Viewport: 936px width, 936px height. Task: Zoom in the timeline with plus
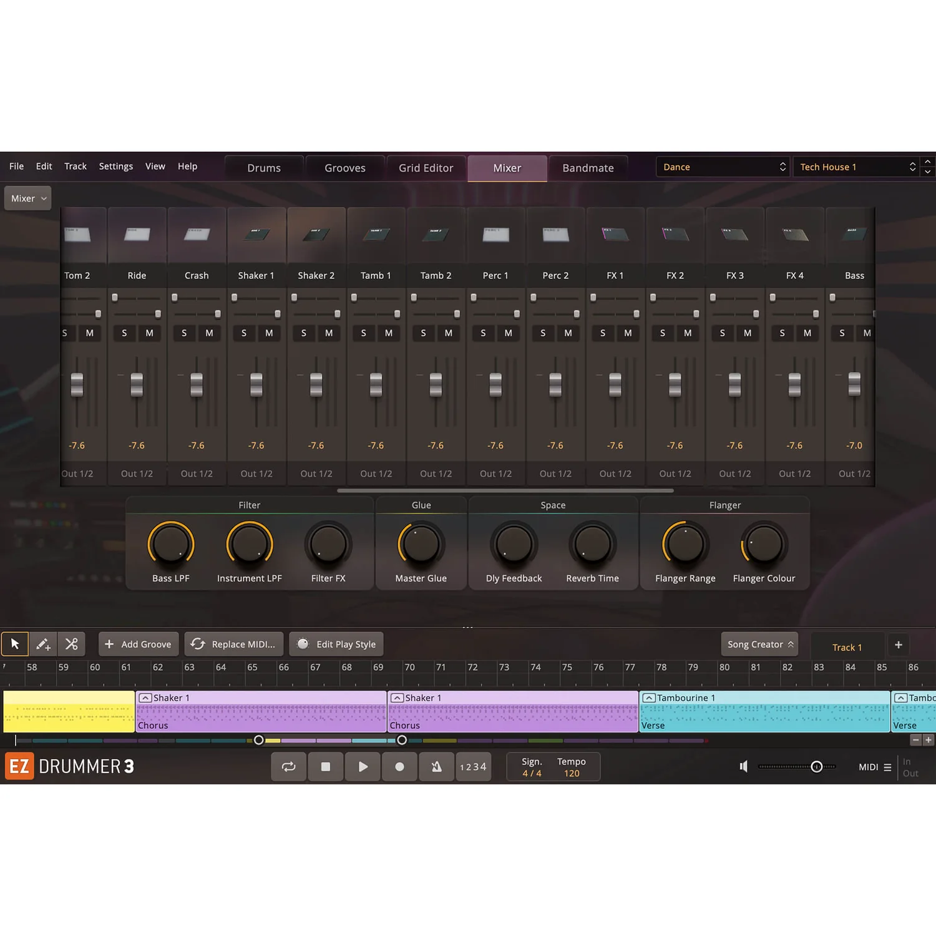pos(929,740)
